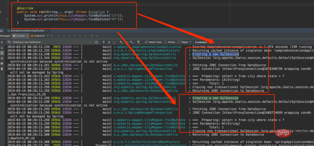The width and height of the screenshot is (314, 146).
Task: Open the Console tab pin dropdown
Action: tap(27, 36)
